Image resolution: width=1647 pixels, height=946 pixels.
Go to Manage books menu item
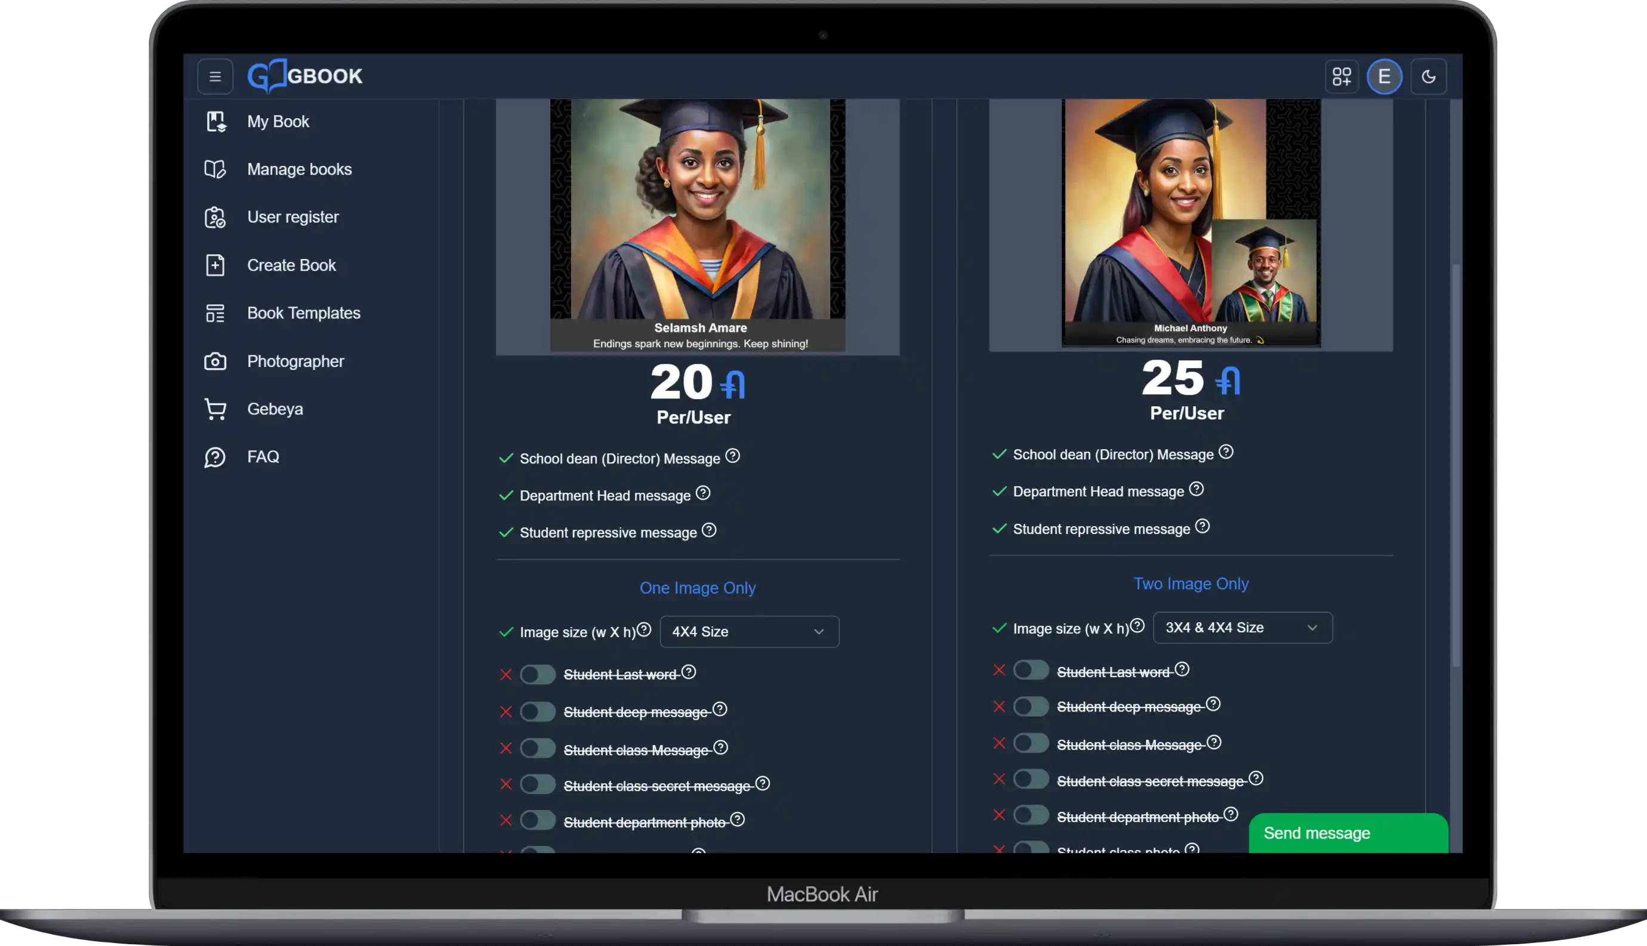(x=299, y=169)
